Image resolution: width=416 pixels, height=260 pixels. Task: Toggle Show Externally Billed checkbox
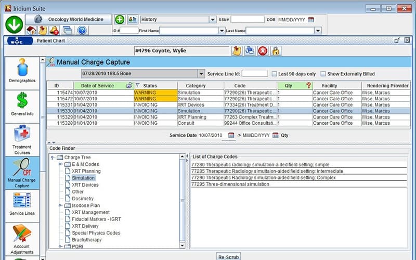[323, 74]
